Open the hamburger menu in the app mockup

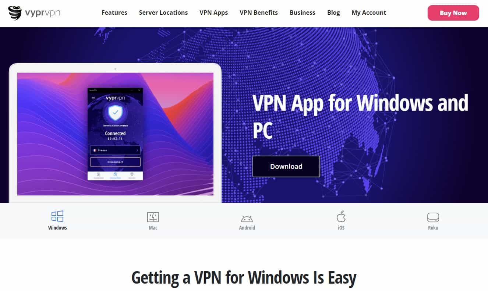[x=93, y=98]
